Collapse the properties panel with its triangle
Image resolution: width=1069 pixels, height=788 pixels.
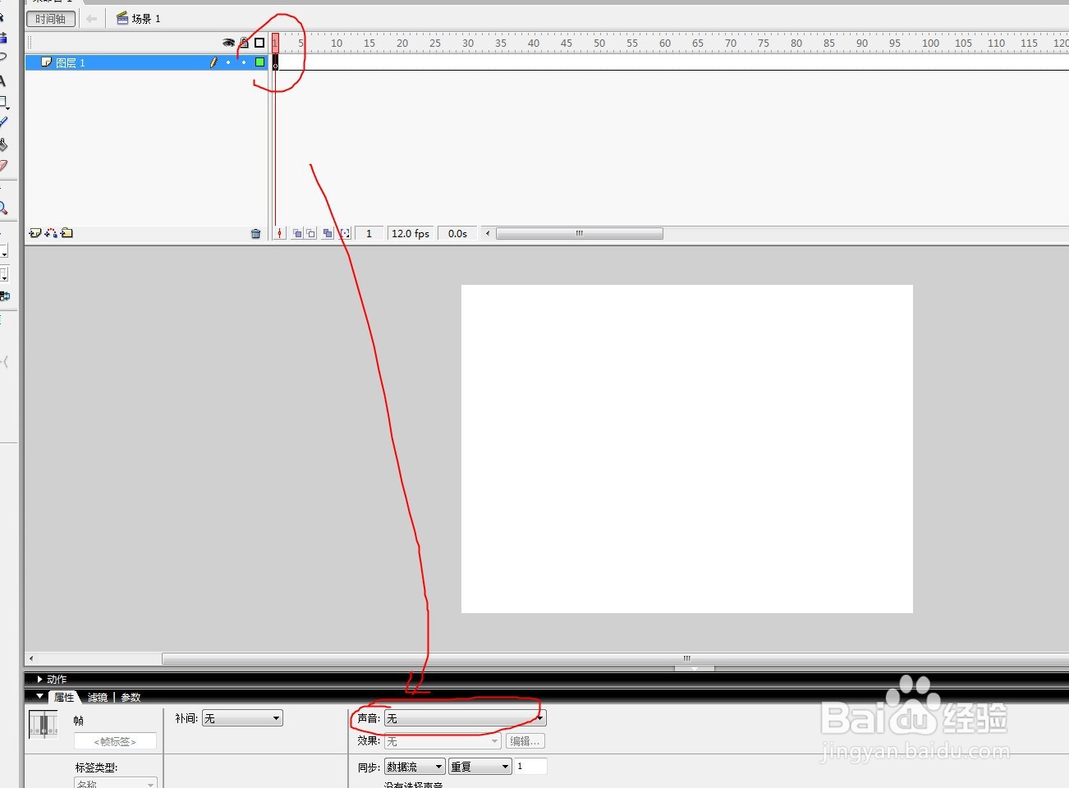(39, 696)
